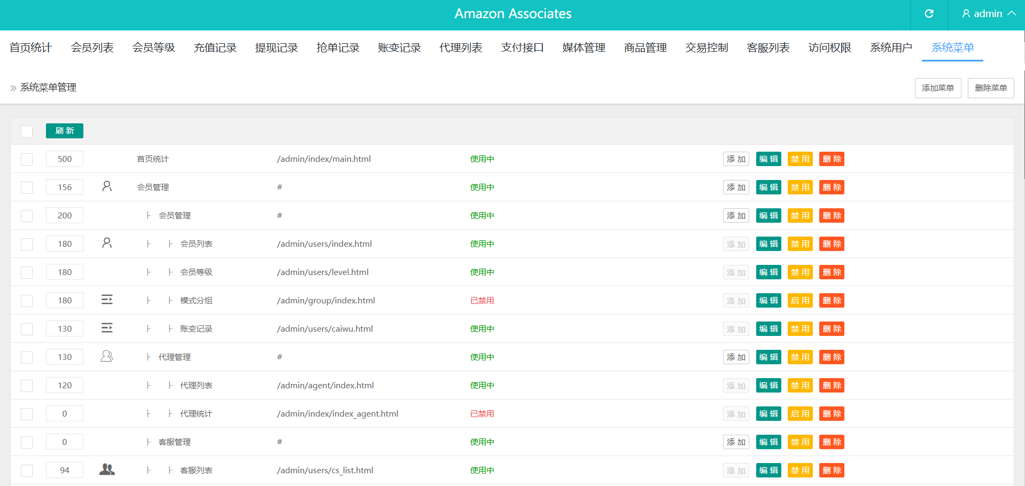1025x486 pixels.
Task: Click the sort field showing 500
Action: pos(65,159)
